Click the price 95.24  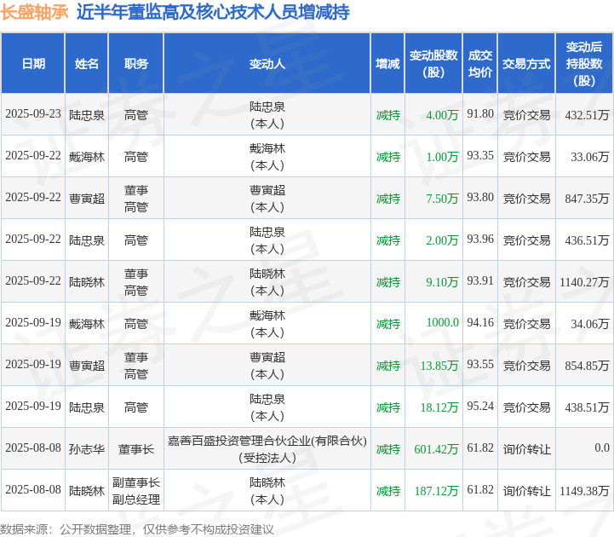[x=480, y=407]
